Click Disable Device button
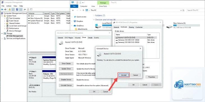 (x=66, y=80)
